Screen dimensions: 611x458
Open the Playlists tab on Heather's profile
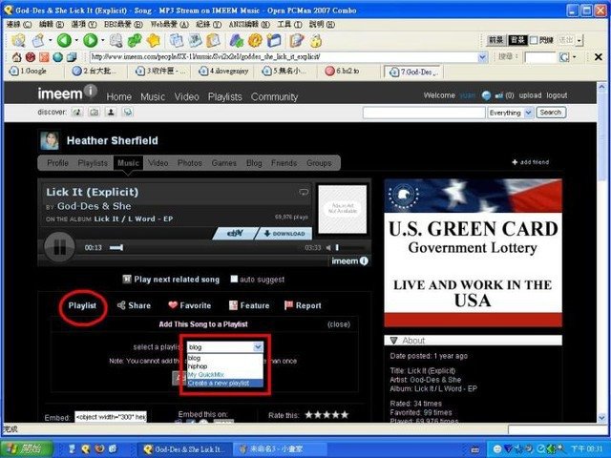click(x=93, y=163)
